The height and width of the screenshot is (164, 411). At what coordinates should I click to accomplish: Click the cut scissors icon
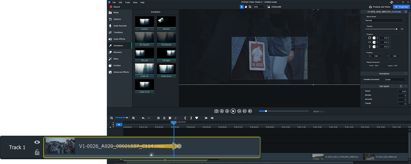tap(164, 118)
